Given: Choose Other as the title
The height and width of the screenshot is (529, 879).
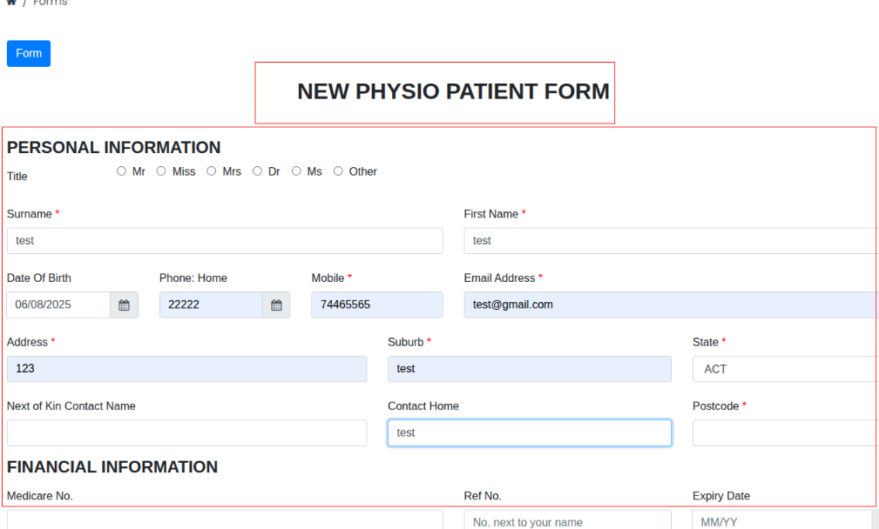Looking at the screenshot, I should click(338, 171).
